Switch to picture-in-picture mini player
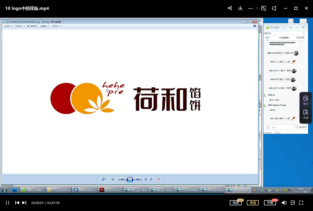This screenshot has width=313, height=211. (264, 8)
